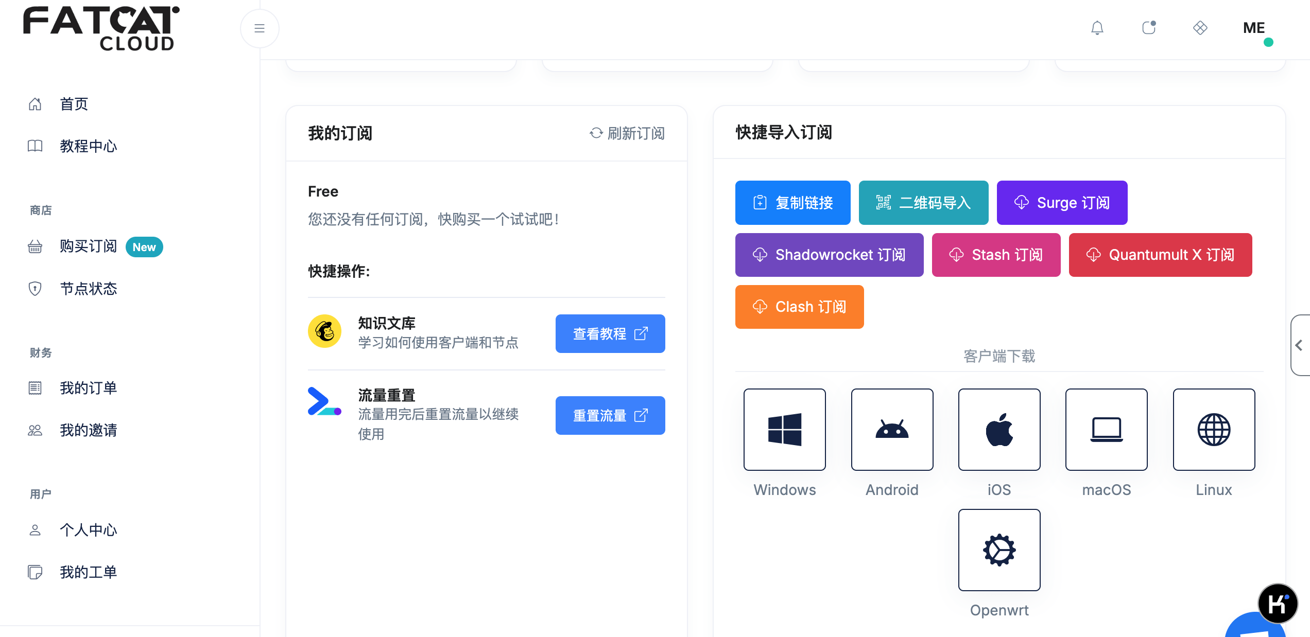This screenshot has width=1310, height=637.
Task: Download the iOS client
Action: tap(999, 430)
